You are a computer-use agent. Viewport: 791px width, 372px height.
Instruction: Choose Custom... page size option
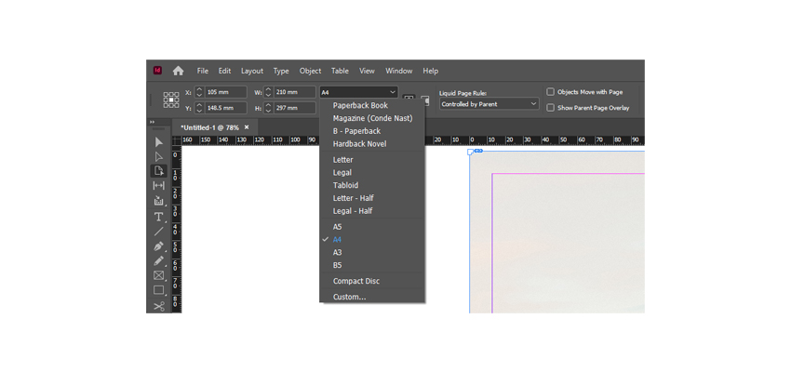pos(372,297)
